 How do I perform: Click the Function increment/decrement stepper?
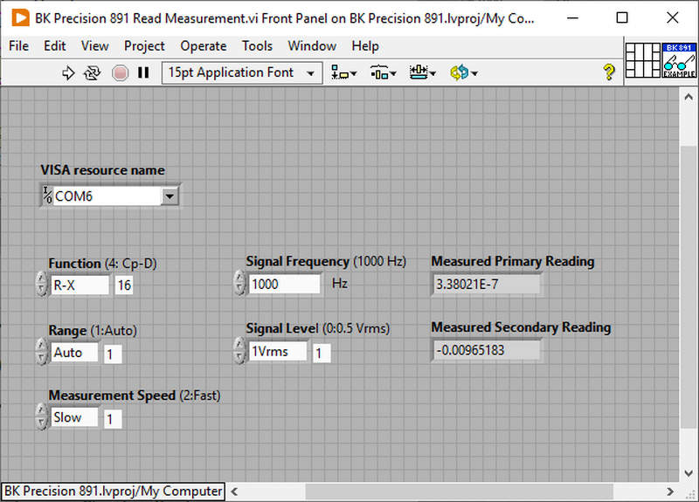41,285
